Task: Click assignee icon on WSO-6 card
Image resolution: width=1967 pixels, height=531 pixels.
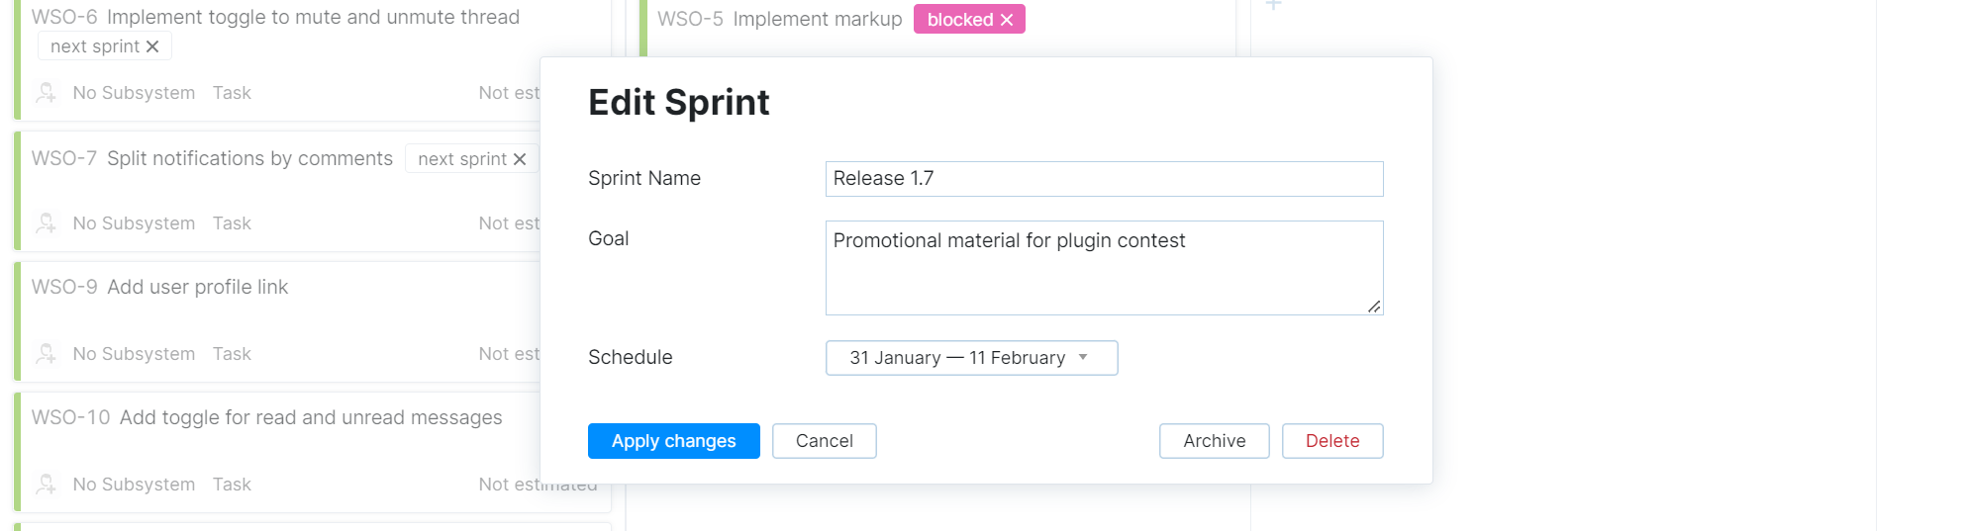Action: (47, 93)
